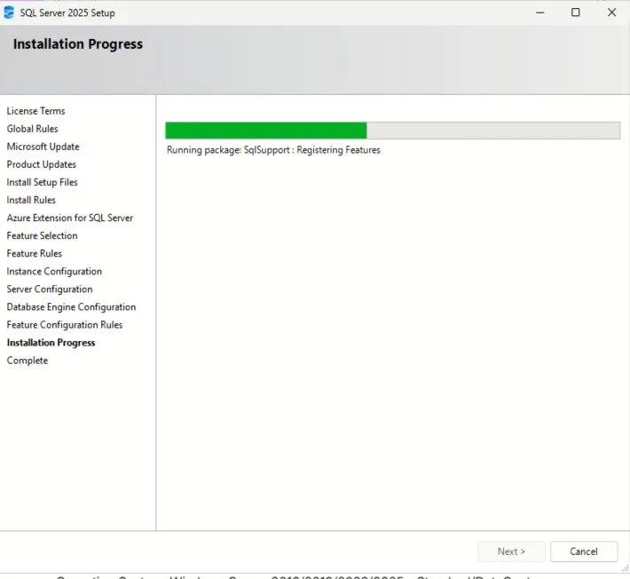Select the Feature Rules step
This screenshot has width=630, height=579.
(x=34, y=253)
